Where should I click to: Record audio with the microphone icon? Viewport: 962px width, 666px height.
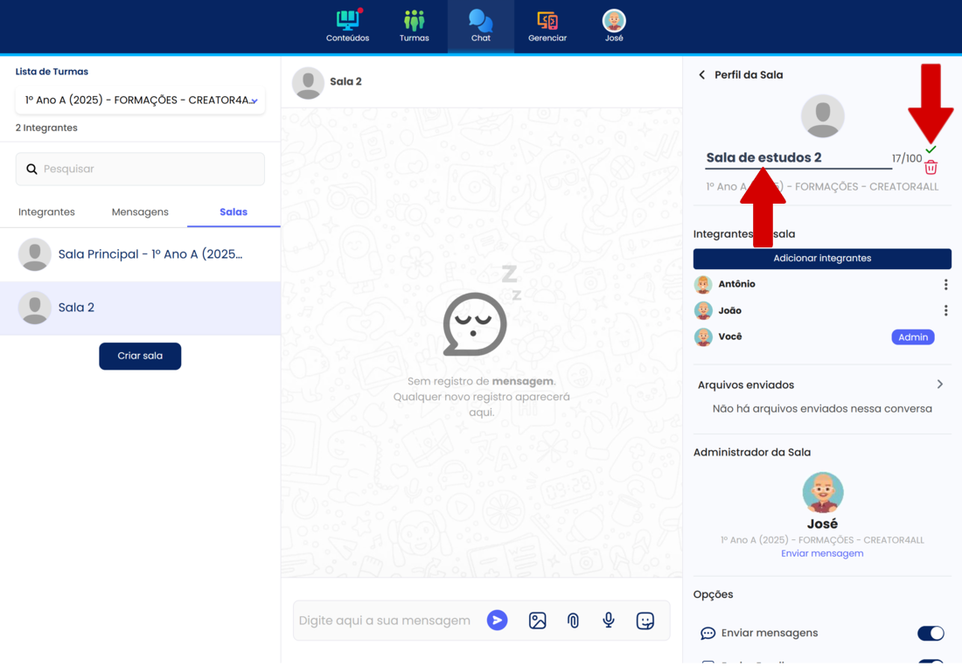point(609,621)
